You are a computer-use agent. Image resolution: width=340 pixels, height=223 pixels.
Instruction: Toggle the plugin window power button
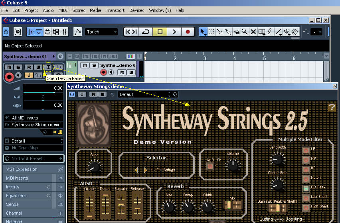click(x=72, y=94)
